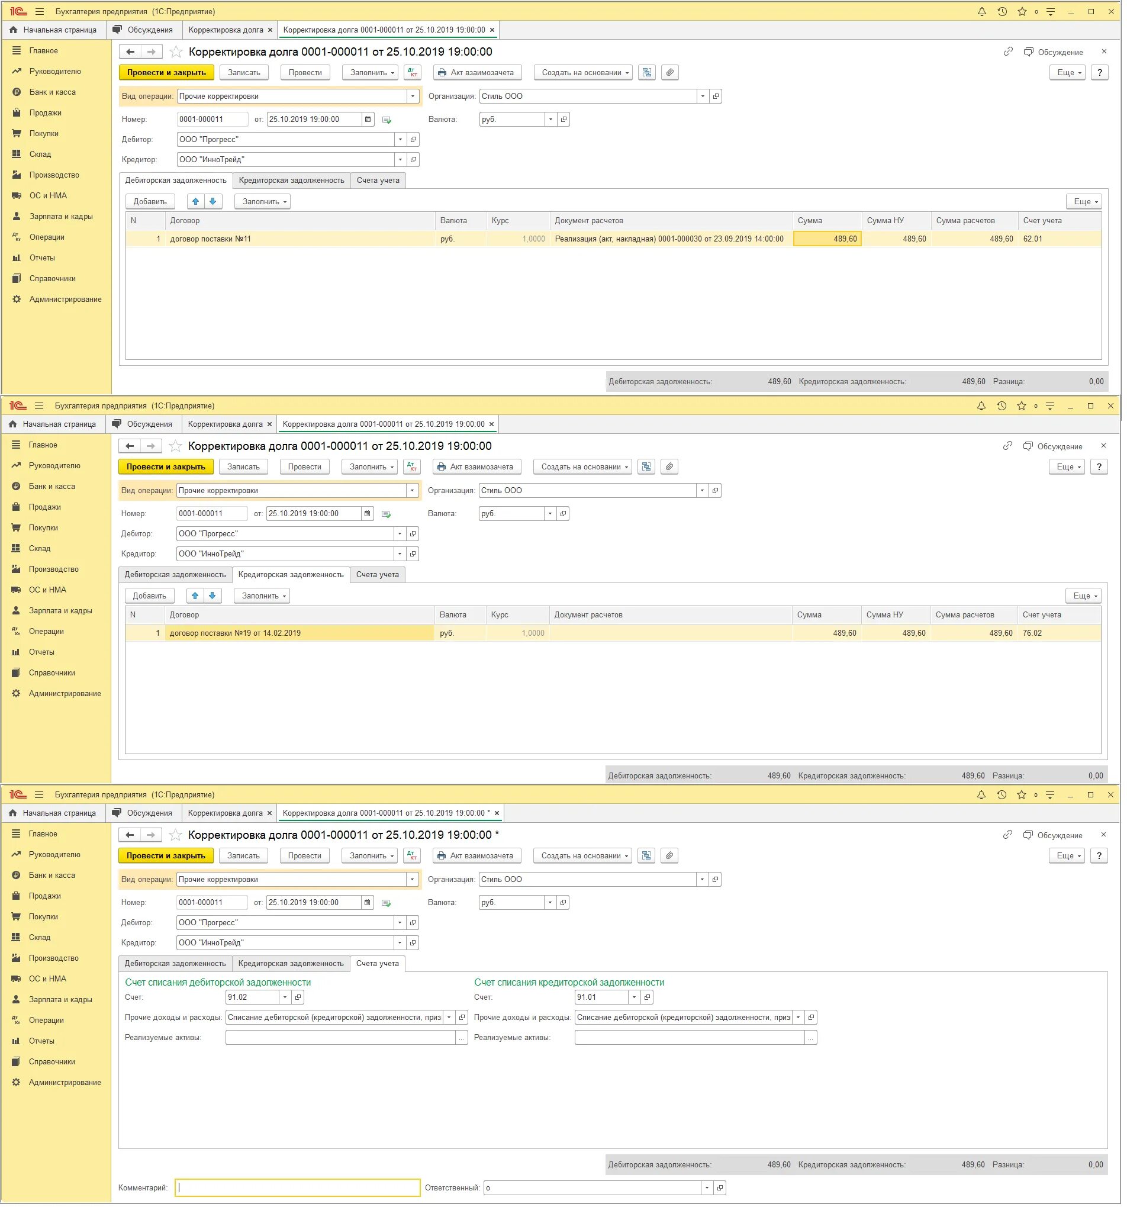Screen dimensions: 1127x1207
Task: Click the Записать button in the middle window
Action: 244,468
